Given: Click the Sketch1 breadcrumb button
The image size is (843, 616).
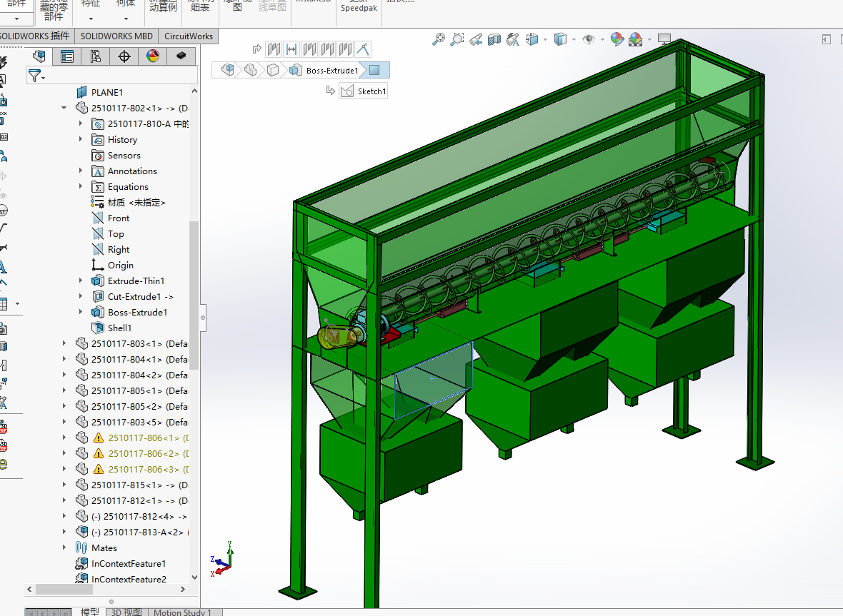Looking at the screenshot, I should point(364,91).
